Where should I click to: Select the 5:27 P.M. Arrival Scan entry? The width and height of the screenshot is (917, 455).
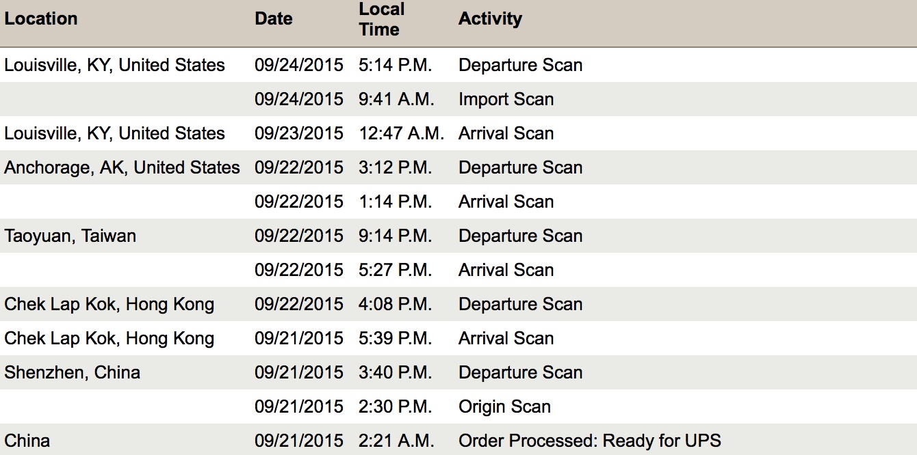coord(506,270)
